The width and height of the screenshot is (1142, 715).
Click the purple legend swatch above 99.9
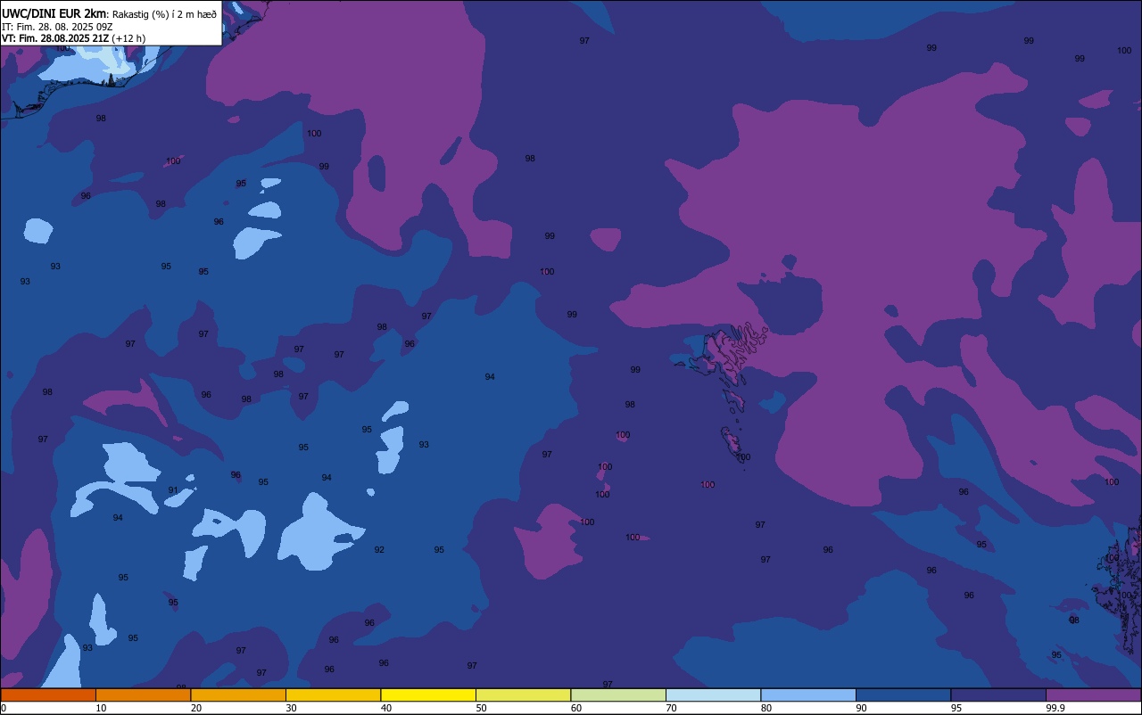click(x=1093, y=694)
